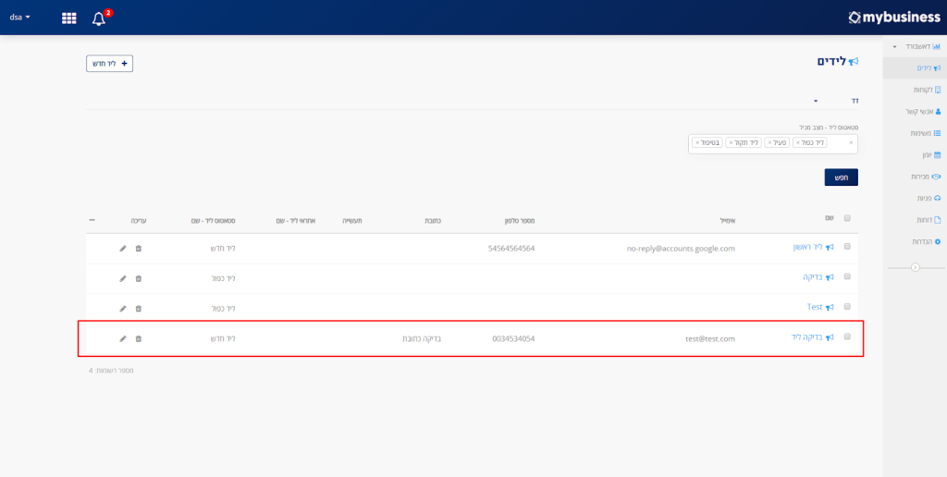
Task: Click the סטאטוס ליד - שם column header
Action: [x=212, y=220]
